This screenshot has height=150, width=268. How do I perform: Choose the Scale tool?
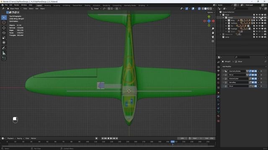coord(4,38)
